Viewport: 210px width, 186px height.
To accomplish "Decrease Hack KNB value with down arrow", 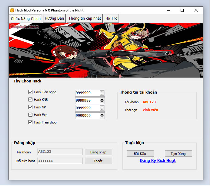I will 102,102.
